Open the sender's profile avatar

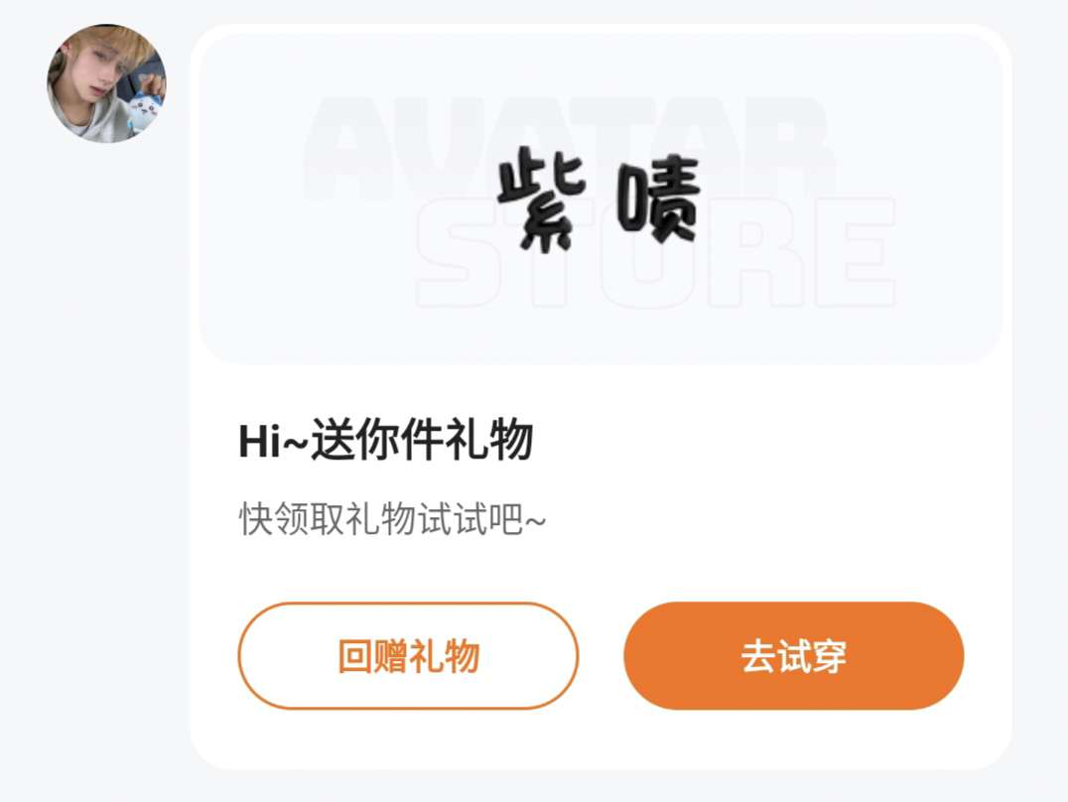106,83
